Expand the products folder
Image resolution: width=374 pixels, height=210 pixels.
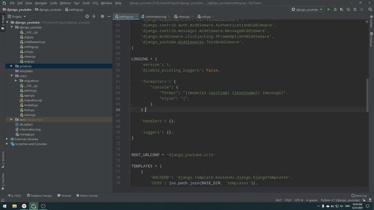tap(11, 66)
